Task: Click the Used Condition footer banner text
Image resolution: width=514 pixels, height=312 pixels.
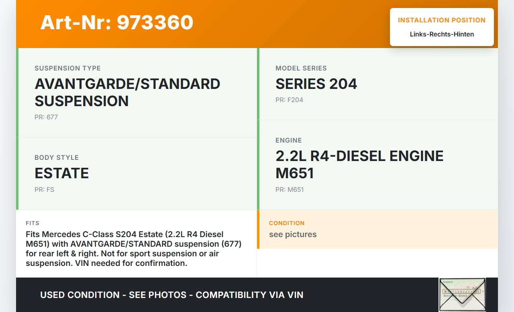Action: 171,295
